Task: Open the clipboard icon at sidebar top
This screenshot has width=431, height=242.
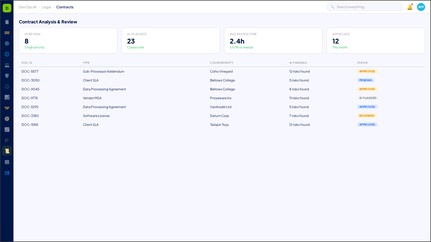Action: pyautogui.click(x=7, y=22)
